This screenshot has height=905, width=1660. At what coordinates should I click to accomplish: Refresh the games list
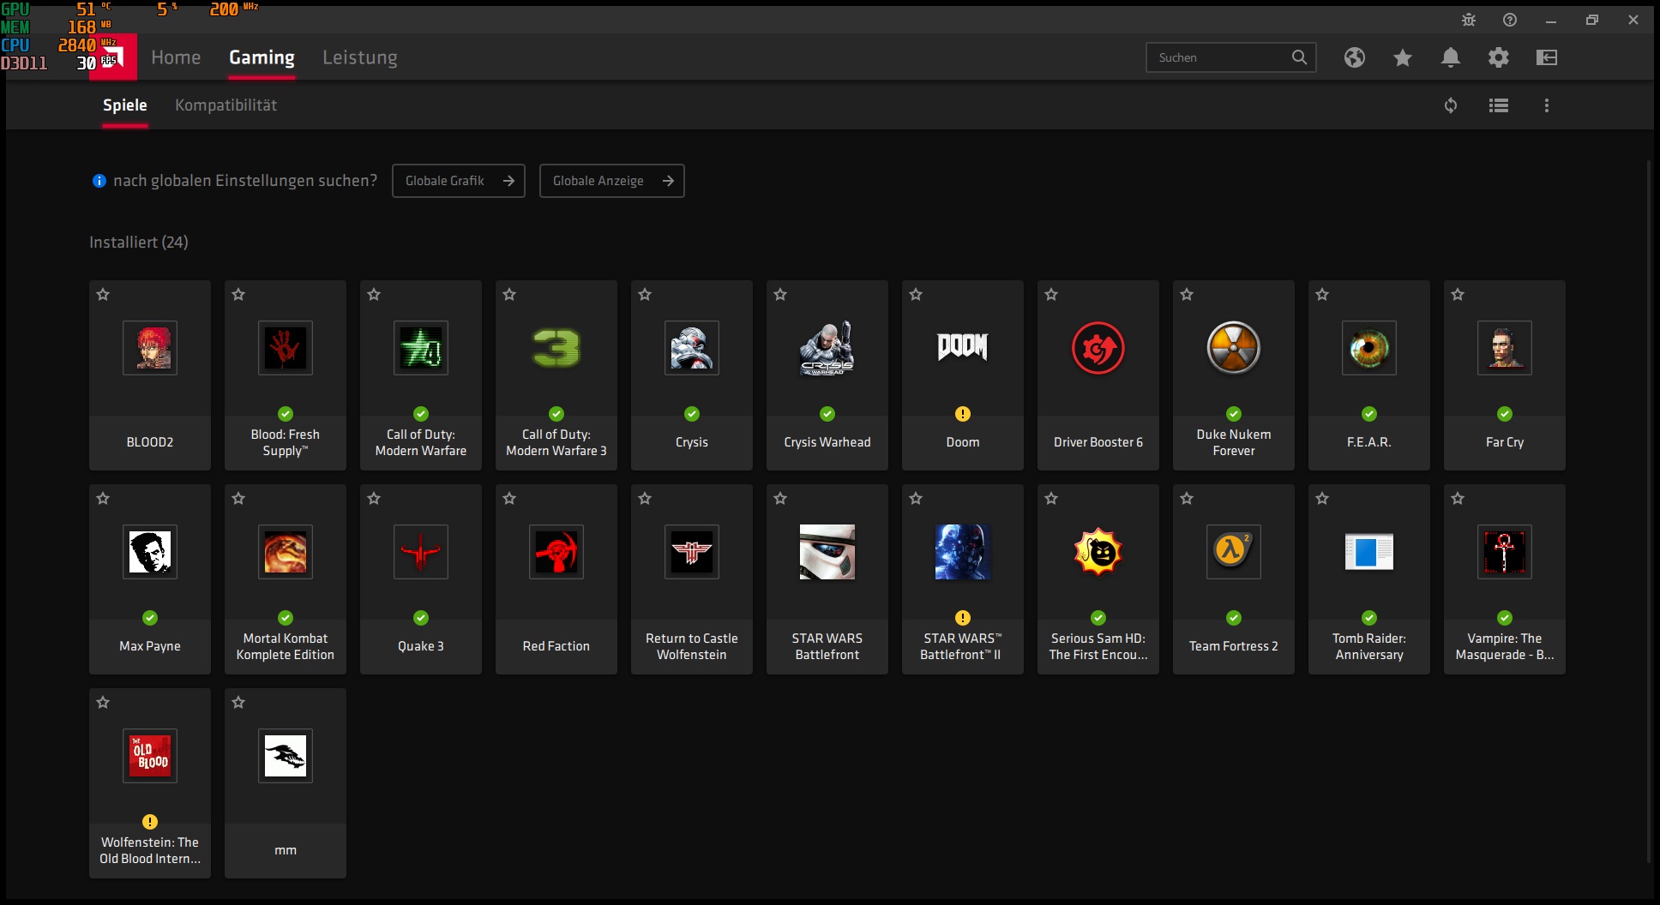click(x=1451, y=105)
